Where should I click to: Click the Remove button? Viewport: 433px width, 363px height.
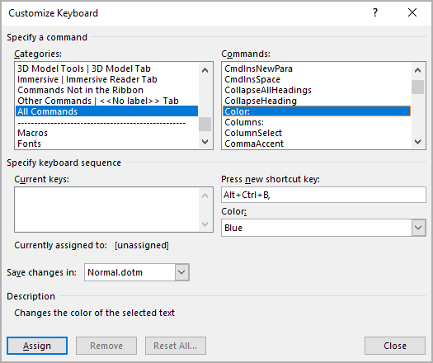tap(106, 346)
